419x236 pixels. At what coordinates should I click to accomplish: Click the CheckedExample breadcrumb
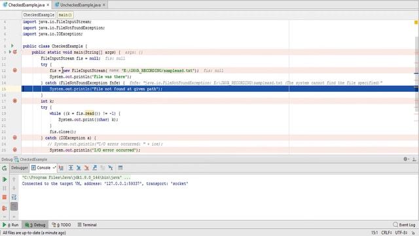(x=39, y=14)
